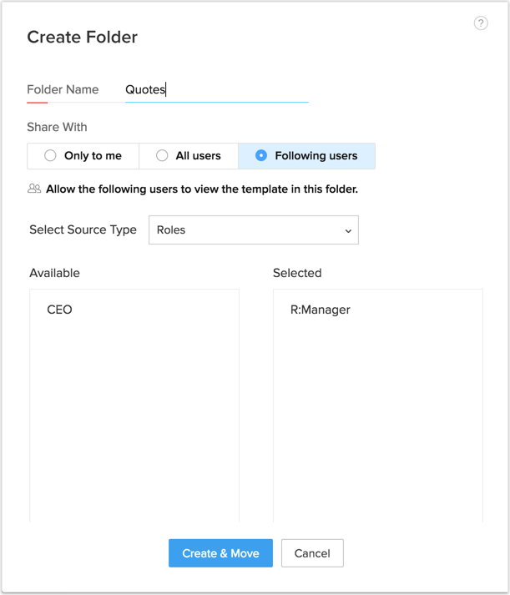The height and width of the screenshot is (595, 510).
Task: Focus the Folder Name text field
Action: point(217,90)
